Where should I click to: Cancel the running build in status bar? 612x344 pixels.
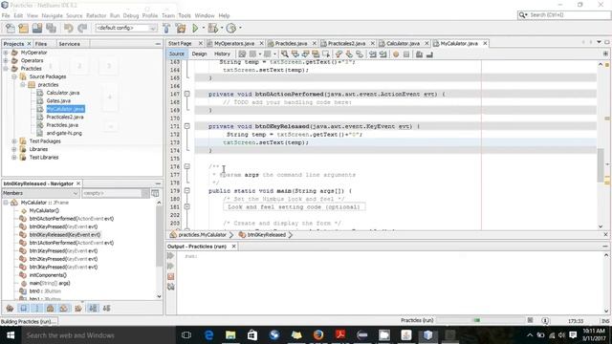tap(530, 320)
